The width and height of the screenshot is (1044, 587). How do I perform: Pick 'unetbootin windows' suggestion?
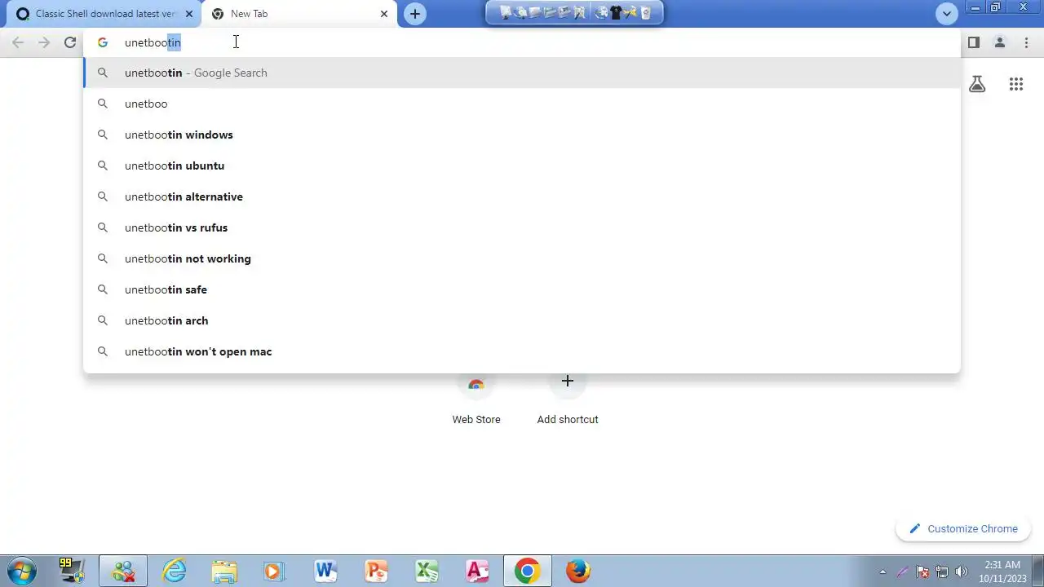(522, 135)
